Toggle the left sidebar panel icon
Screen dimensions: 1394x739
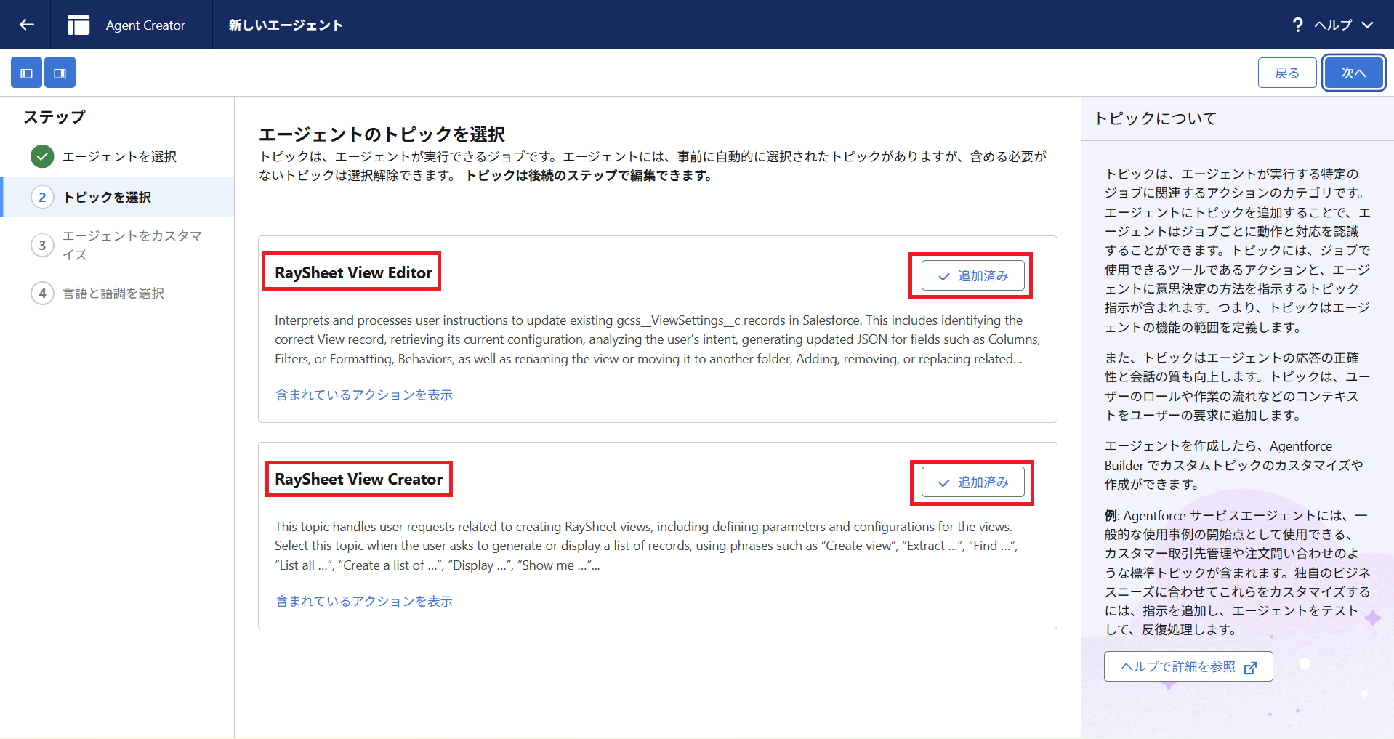tap(26, 73)
